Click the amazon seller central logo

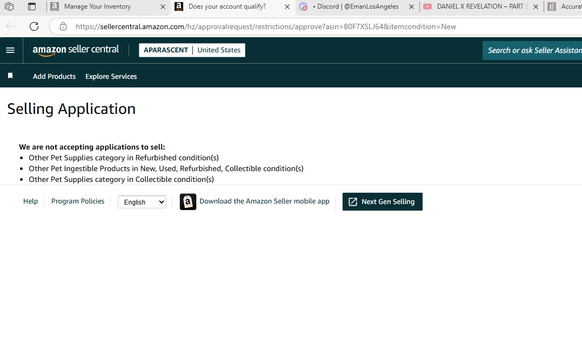click(x=76, y=50)
